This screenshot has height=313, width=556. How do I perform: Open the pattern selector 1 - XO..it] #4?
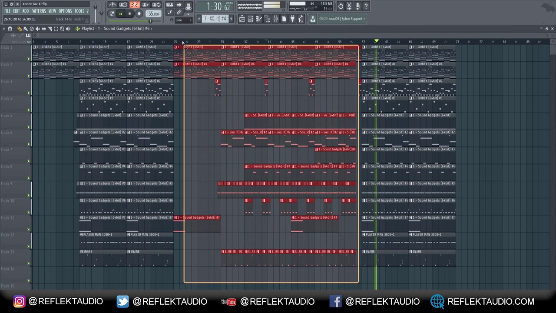(215, 19)
